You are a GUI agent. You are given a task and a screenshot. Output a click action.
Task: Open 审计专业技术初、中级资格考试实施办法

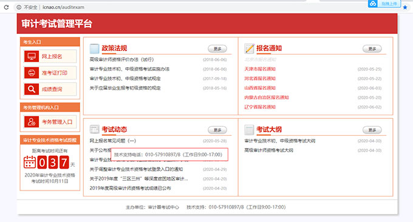pyautogui.click(x=129, y=69)
